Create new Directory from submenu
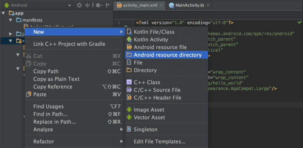Screen dimensions: 303x148 pos(167,70)
